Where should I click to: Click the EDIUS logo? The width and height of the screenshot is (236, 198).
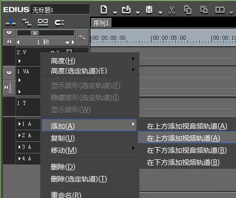click(x=16, y=10)
